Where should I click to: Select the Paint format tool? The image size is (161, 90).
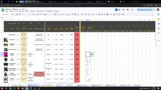pos(20,14)
